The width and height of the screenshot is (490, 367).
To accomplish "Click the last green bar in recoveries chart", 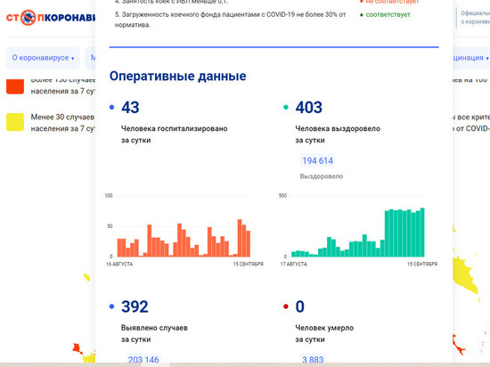I will pos(422,232).
